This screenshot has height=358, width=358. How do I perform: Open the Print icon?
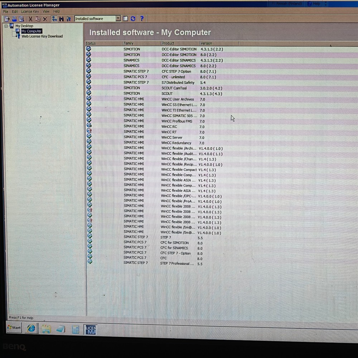[x=15, y=19]
